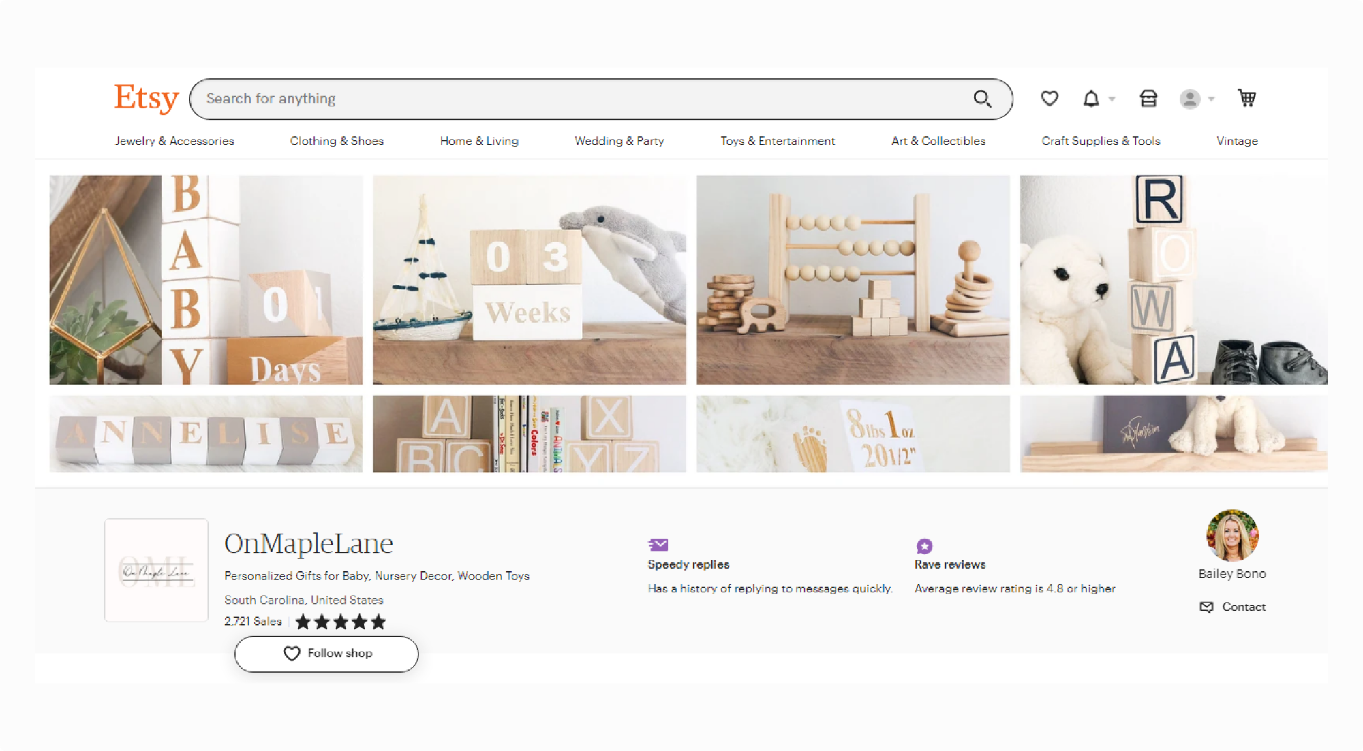This screenshot has width=1363, height=751.
Task: Click the OnMapleLane shop name
Action: tap(309, 543)
